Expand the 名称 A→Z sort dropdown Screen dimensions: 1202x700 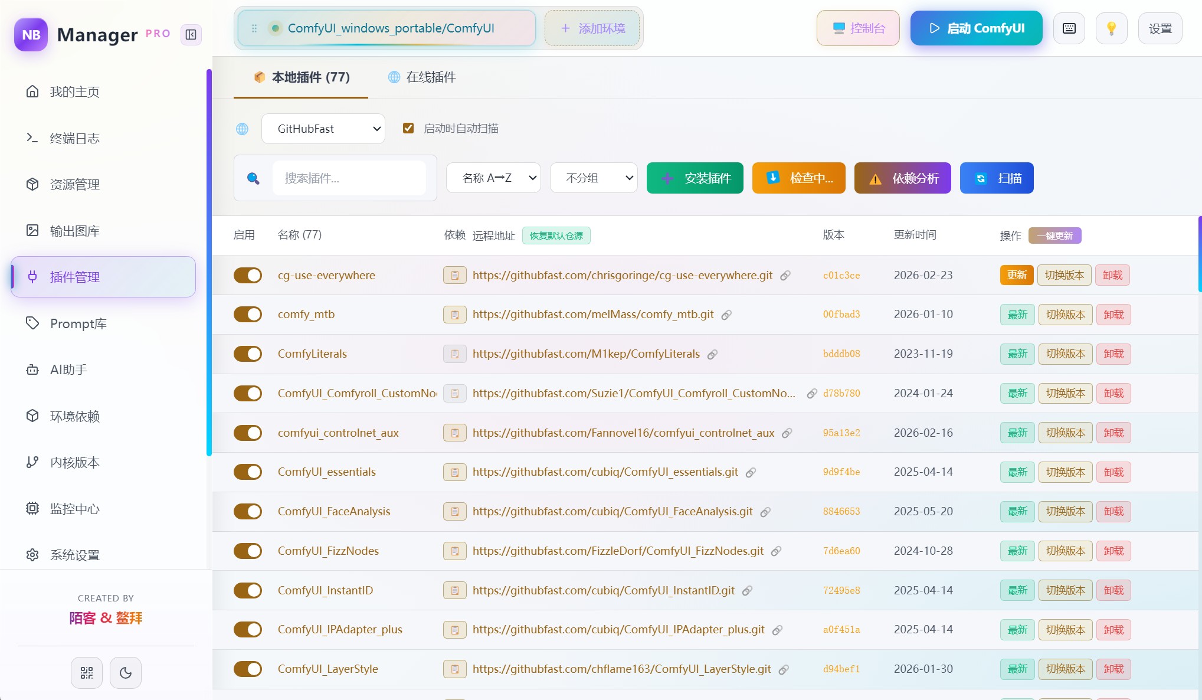(493, 178)
